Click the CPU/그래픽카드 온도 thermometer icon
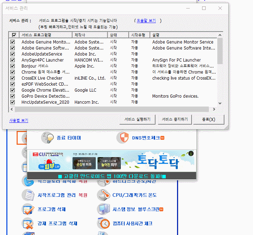 (x=104, y=195)
